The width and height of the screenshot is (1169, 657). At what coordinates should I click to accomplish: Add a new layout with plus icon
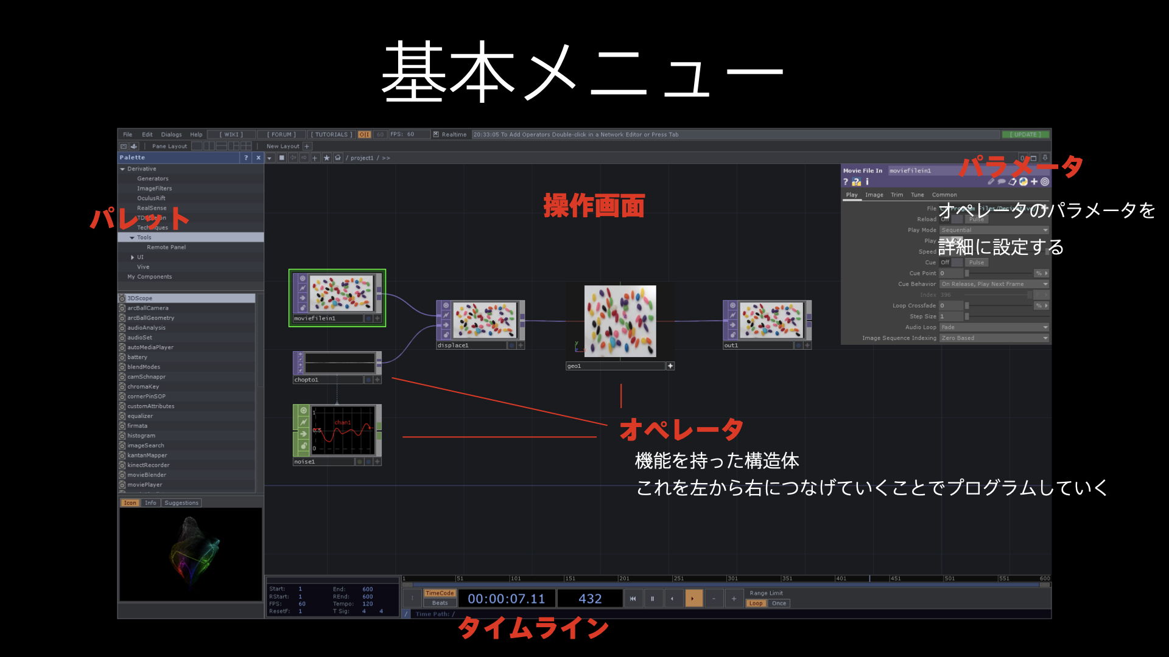(x=307, y=146)
